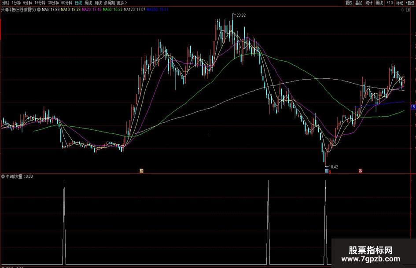Click the 23.82 high price label
Image resolution: width=416 pixels, height=268 pixels.
241,15
